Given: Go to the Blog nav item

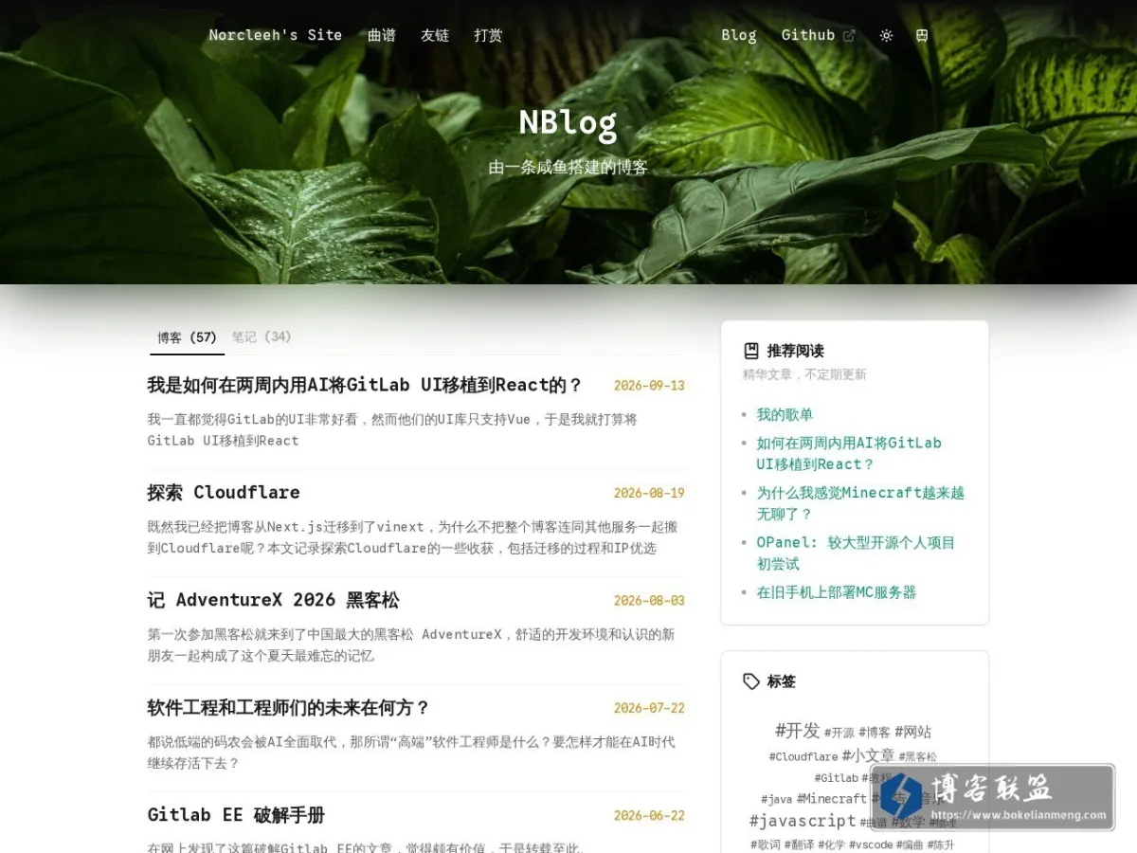Looking at the screenshot, I should point(739,35).
